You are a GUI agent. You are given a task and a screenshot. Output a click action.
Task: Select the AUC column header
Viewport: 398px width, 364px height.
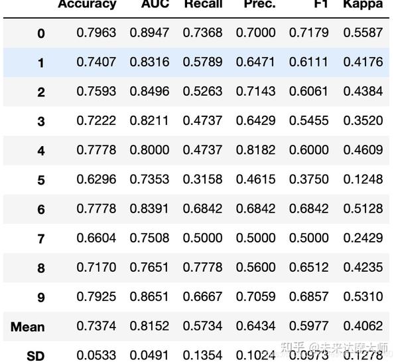pos(155,4)
